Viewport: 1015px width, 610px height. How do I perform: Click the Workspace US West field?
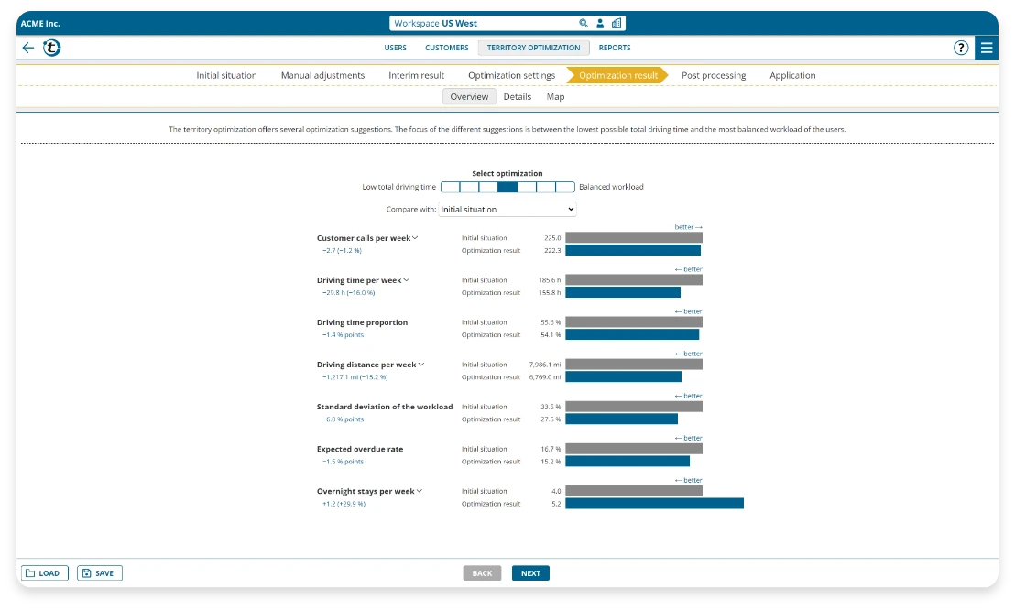tap(507, 23)
